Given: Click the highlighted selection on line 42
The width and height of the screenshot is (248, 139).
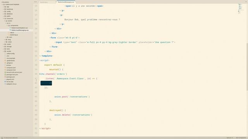Looking at the screenshot, I should [46, 83].
